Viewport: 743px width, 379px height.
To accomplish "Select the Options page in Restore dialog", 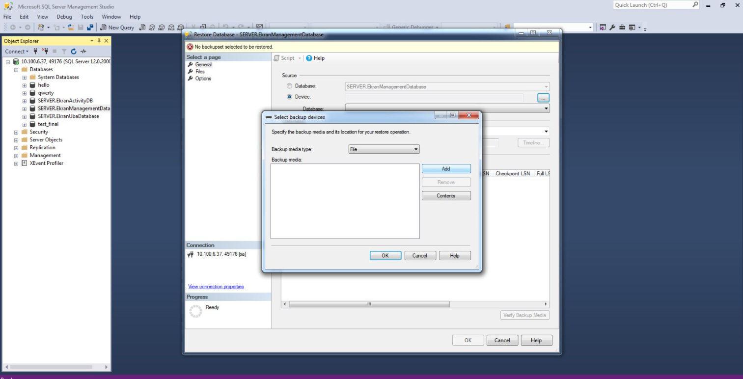I will [x=203, y=79].
